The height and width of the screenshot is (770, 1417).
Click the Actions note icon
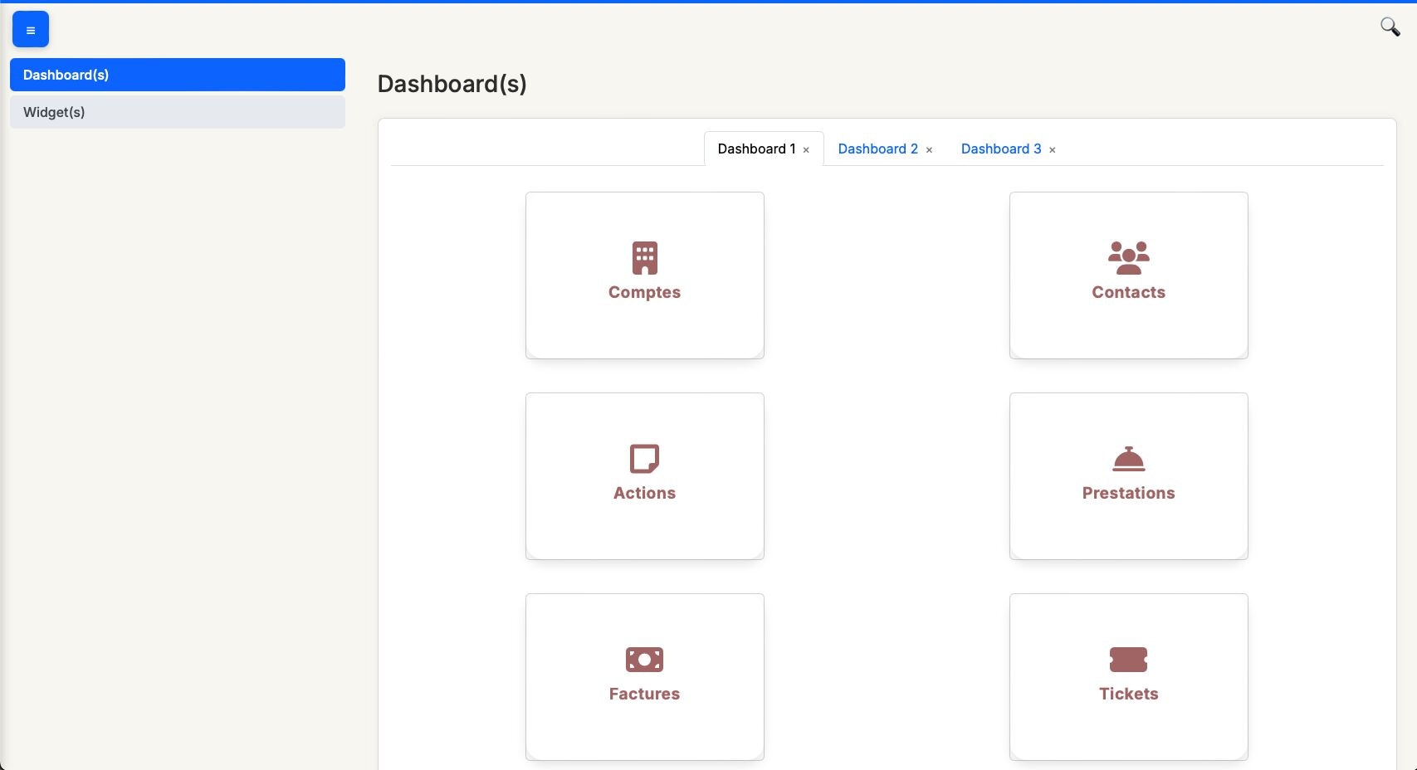click(x=644, y=459)
